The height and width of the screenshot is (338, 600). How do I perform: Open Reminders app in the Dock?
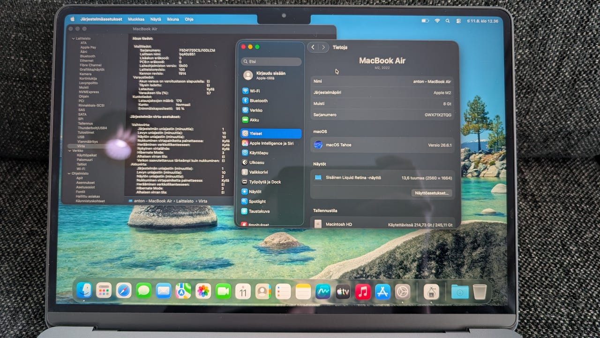[283, 292]
